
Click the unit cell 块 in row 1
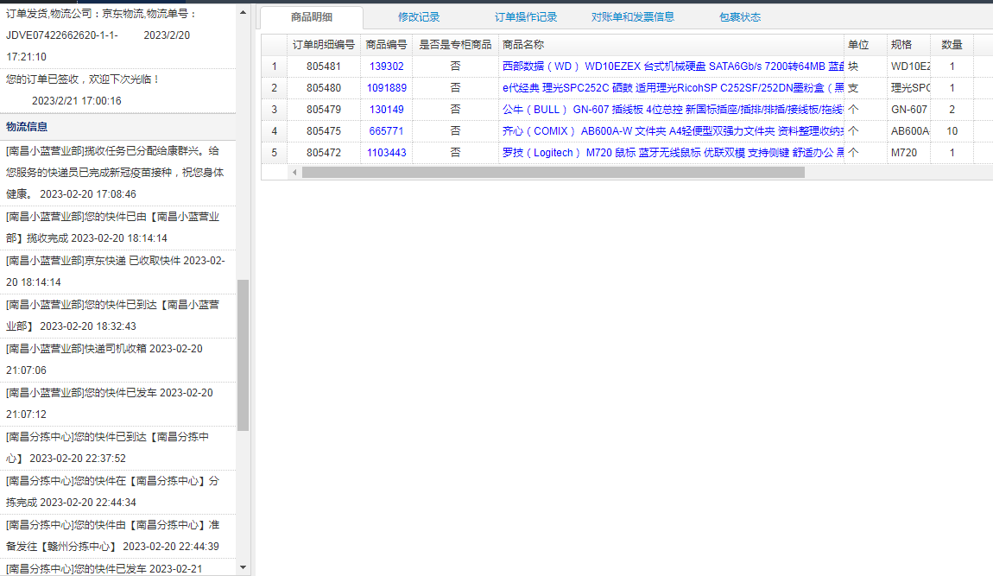tap(866, 66)
